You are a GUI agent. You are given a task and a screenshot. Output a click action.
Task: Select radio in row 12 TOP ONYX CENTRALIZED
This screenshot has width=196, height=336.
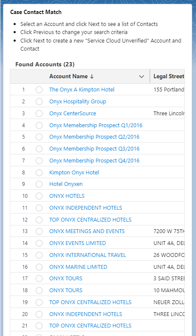point(39,219)
